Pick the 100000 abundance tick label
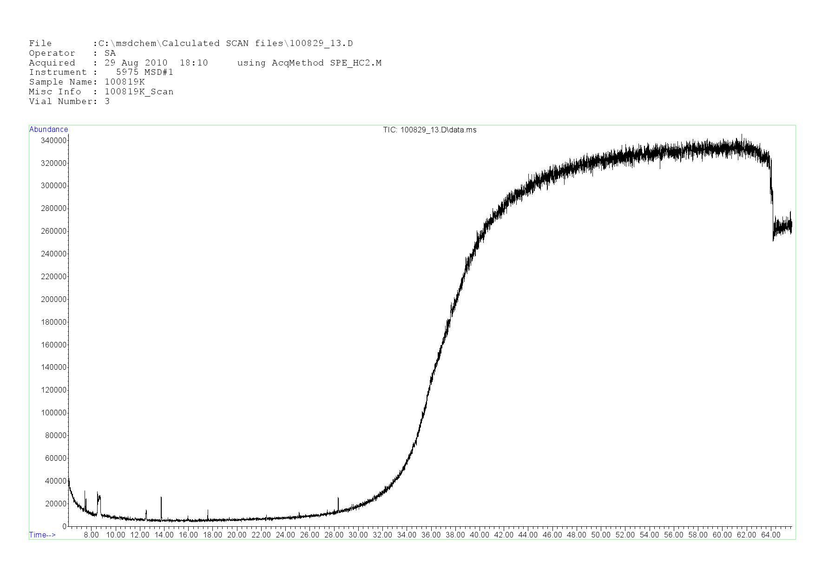 point(54,412)
